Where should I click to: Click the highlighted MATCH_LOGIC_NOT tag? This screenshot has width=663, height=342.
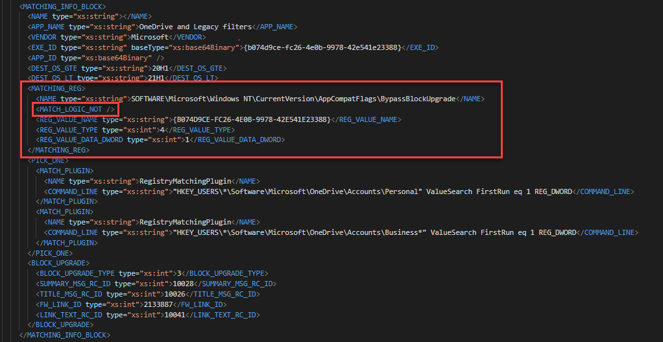pos(75,109)
